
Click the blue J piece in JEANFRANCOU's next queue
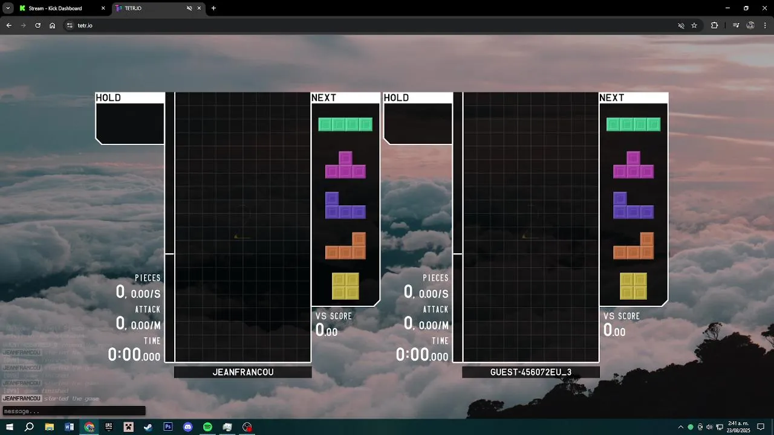tap(345, 205)
